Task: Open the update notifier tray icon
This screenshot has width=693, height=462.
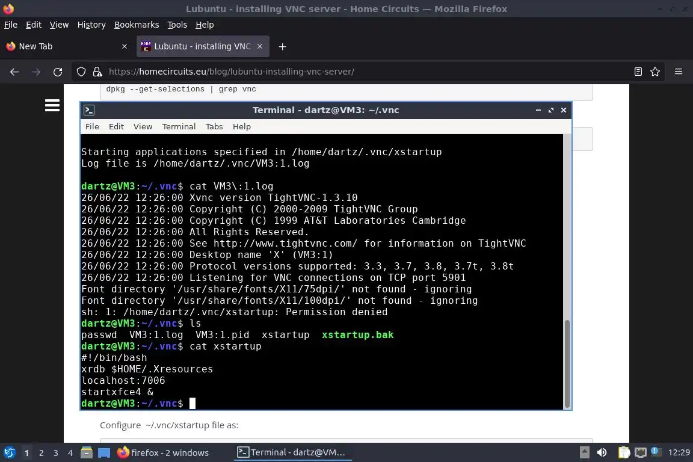Action: pos(656,452)
